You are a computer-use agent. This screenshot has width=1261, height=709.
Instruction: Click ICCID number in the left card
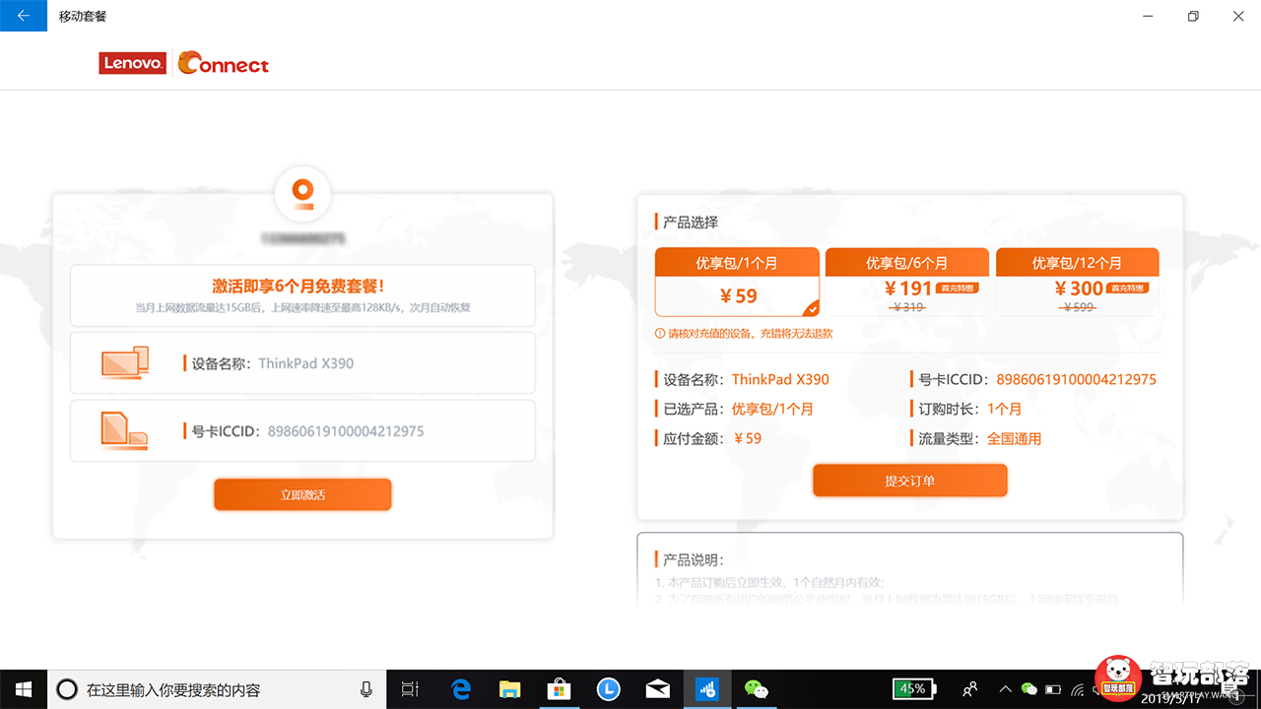click(346, 431)
